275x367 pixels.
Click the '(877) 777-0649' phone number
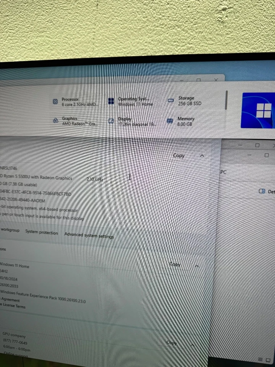click(x=15, y=342)
